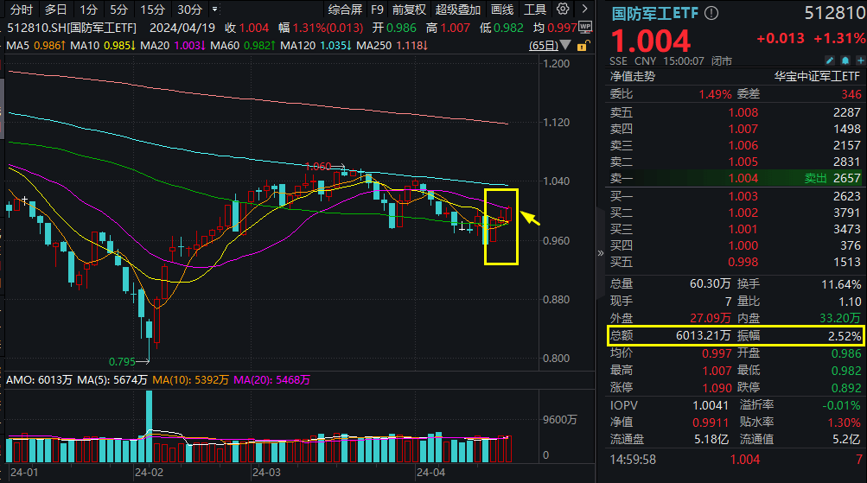Viewport: 867px width, 483px height.
Task: Click the MA60 0.982 indicator label
Action: point(243,45)
